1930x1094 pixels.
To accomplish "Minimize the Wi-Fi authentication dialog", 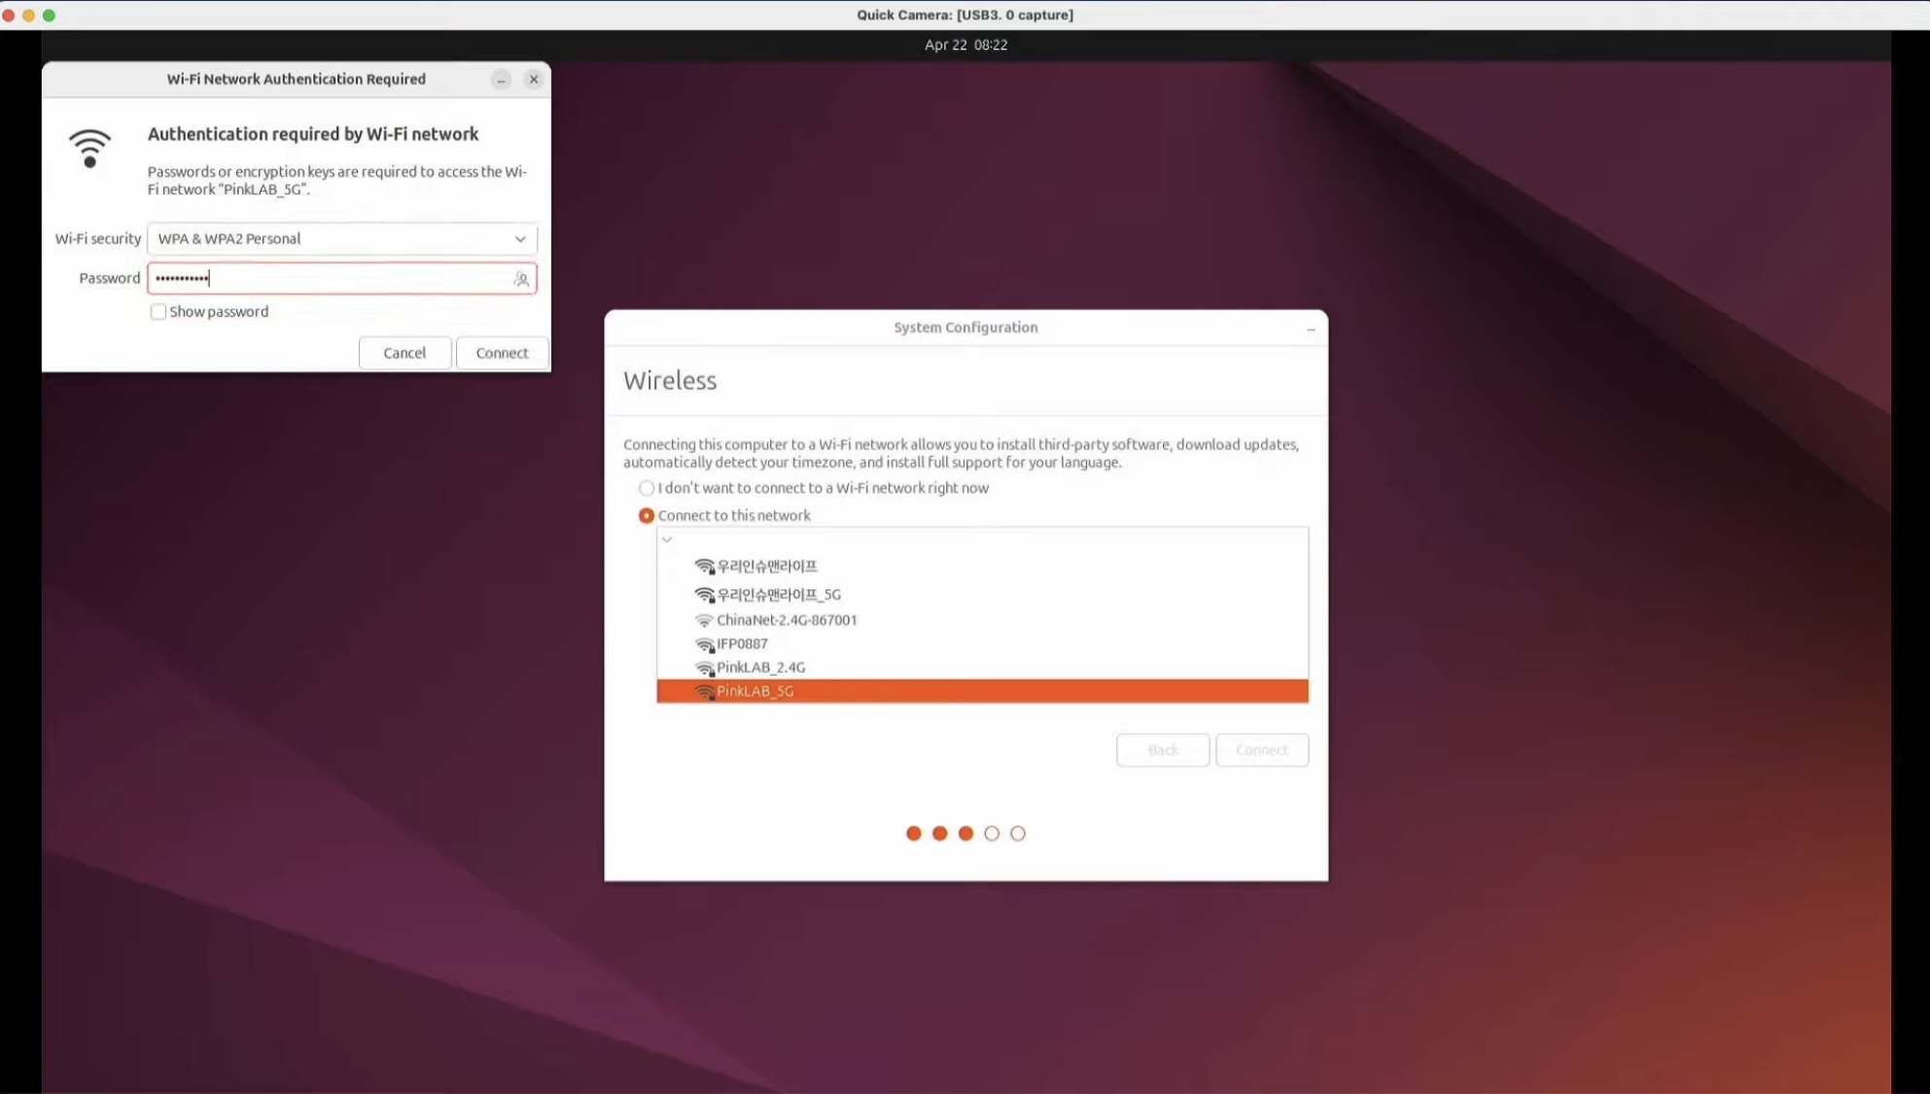I will click(501, 80).
